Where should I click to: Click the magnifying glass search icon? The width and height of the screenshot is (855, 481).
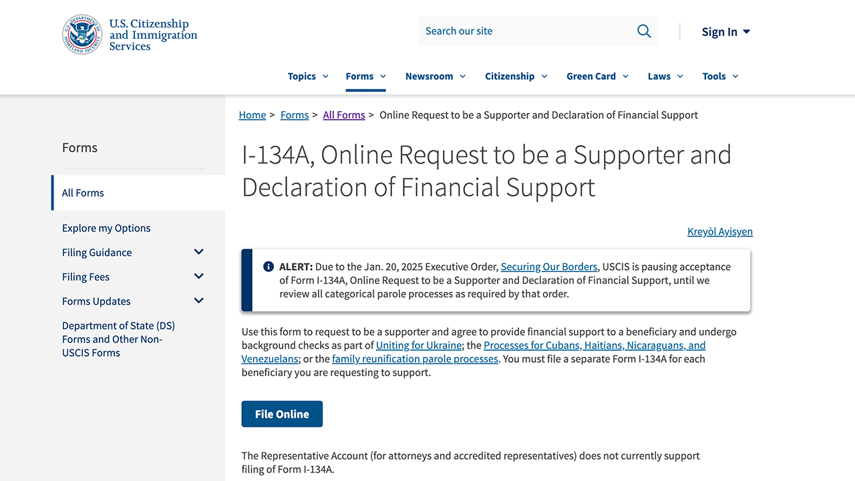(x=643, y=31)
